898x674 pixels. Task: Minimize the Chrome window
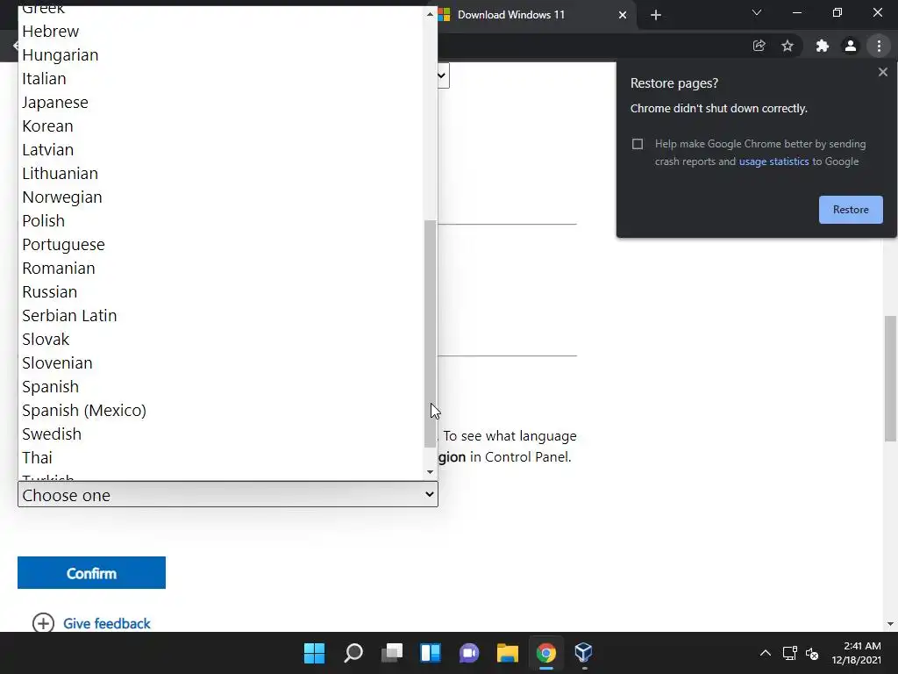(x=796, y=12)
